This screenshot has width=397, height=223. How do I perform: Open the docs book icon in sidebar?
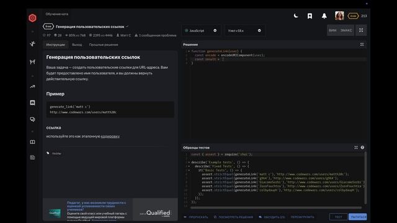pos(32,142)
